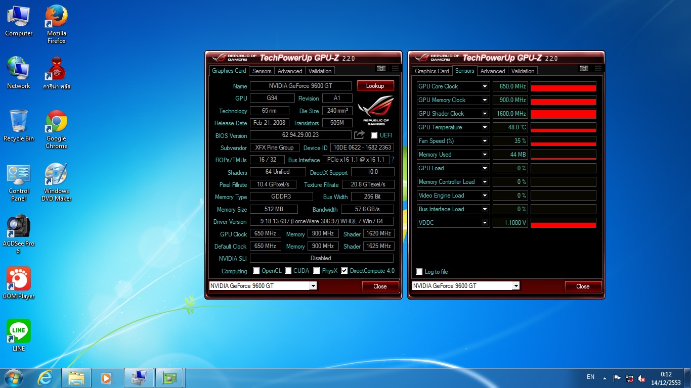Click Close in the Graphics Card window
Viewport: 691px width, 388px height.
380,286
